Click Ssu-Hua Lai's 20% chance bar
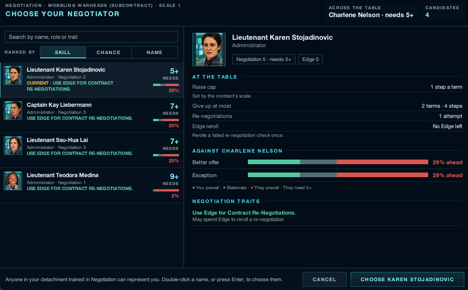This screenshot has height=290, width=468. 166,155
